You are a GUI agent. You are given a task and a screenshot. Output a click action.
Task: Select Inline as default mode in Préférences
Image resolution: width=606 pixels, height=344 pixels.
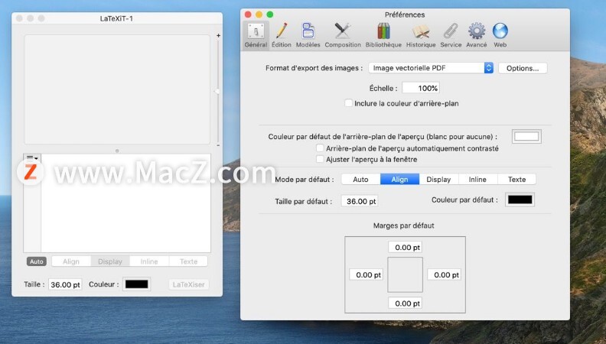(477, 179)
